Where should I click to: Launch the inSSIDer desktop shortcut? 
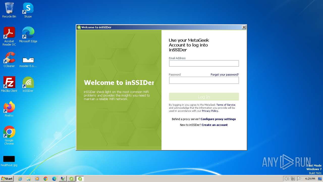coord(28,84)
